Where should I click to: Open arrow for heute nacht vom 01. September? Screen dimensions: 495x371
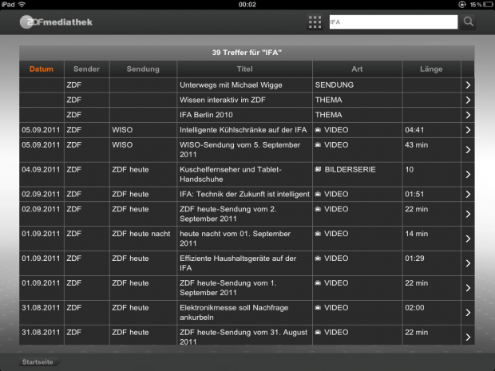click(x=468, y=239)
